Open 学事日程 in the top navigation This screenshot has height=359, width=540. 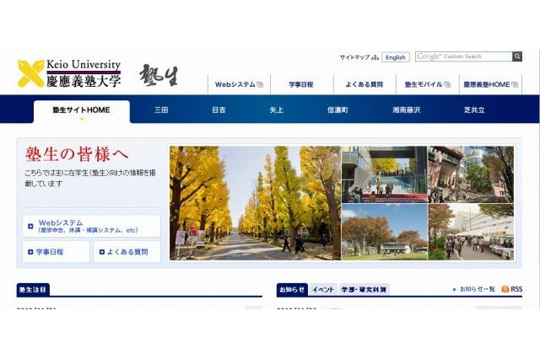301,84
